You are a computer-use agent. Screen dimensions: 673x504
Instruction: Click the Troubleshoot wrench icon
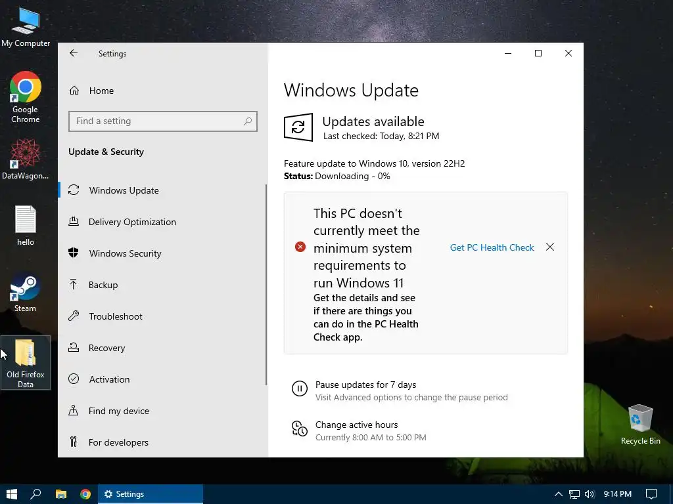click(74, 316)
